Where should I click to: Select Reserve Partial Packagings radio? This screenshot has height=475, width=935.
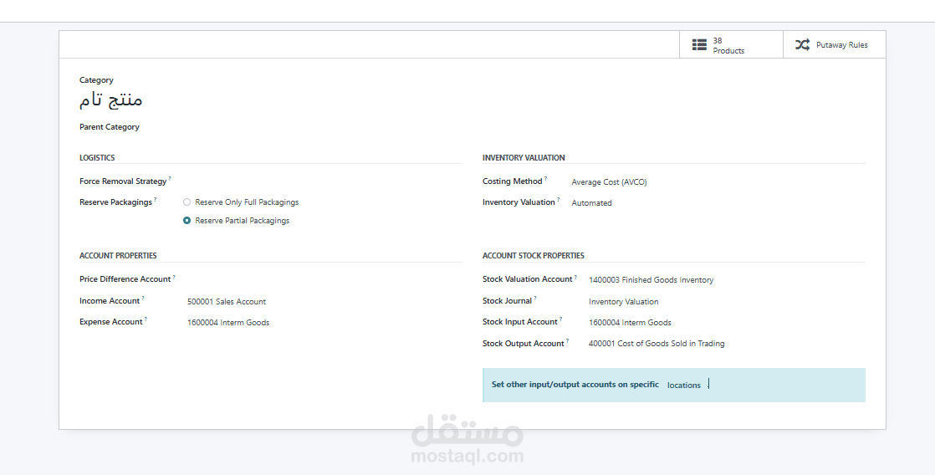pyautogui.click(x=186, y=221)
